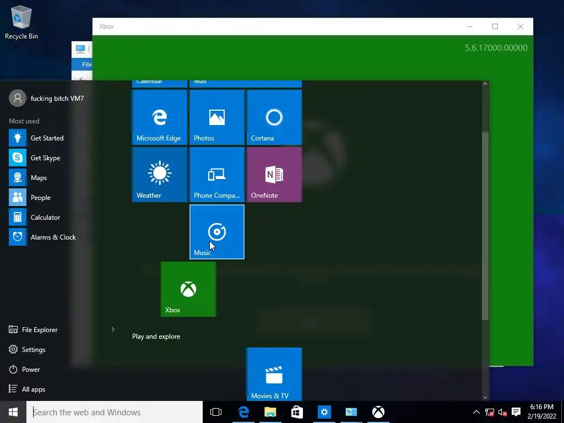Viewport: 564px width, 423px height.
Task: Launch the Photos tile
Action: 217,117
